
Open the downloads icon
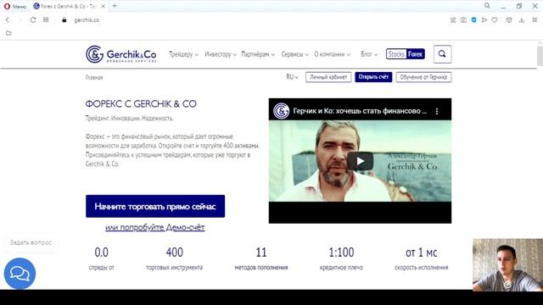(522, 20)
